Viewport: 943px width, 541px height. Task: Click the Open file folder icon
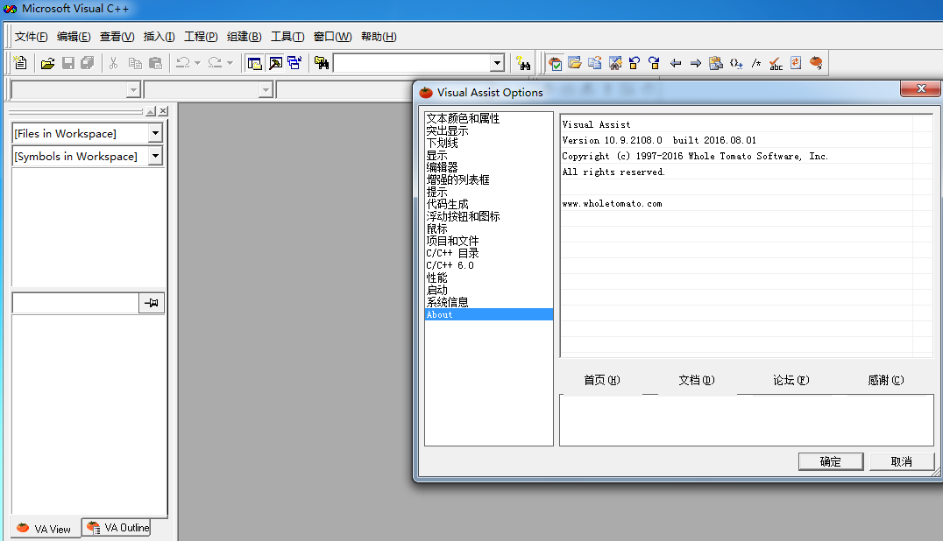tap(47, 63)
